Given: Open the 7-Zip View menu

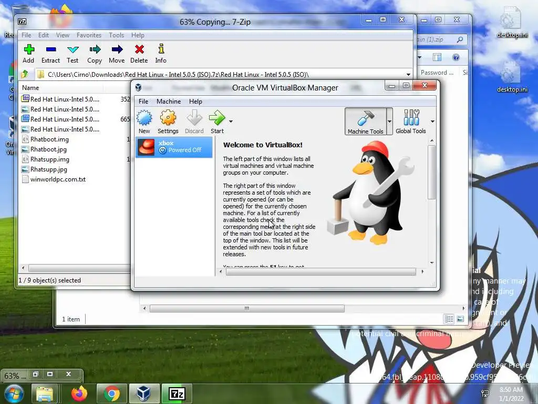Looking at the screenshot, I should pyautogui.click(x=63, y=35).
